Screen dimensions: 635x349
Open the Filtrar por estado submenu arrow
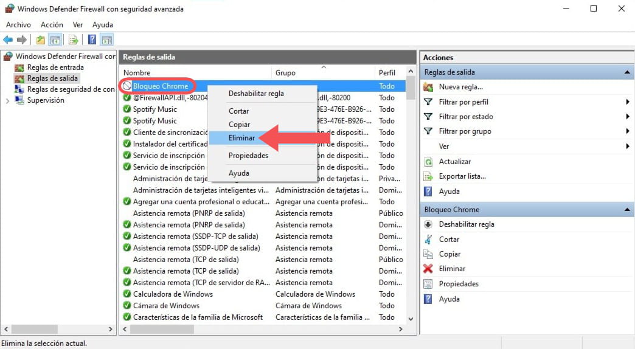tap(627, 117)
